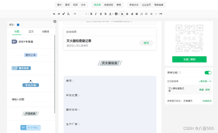Choose the 播音培训 title style

[x=21, y=68]
